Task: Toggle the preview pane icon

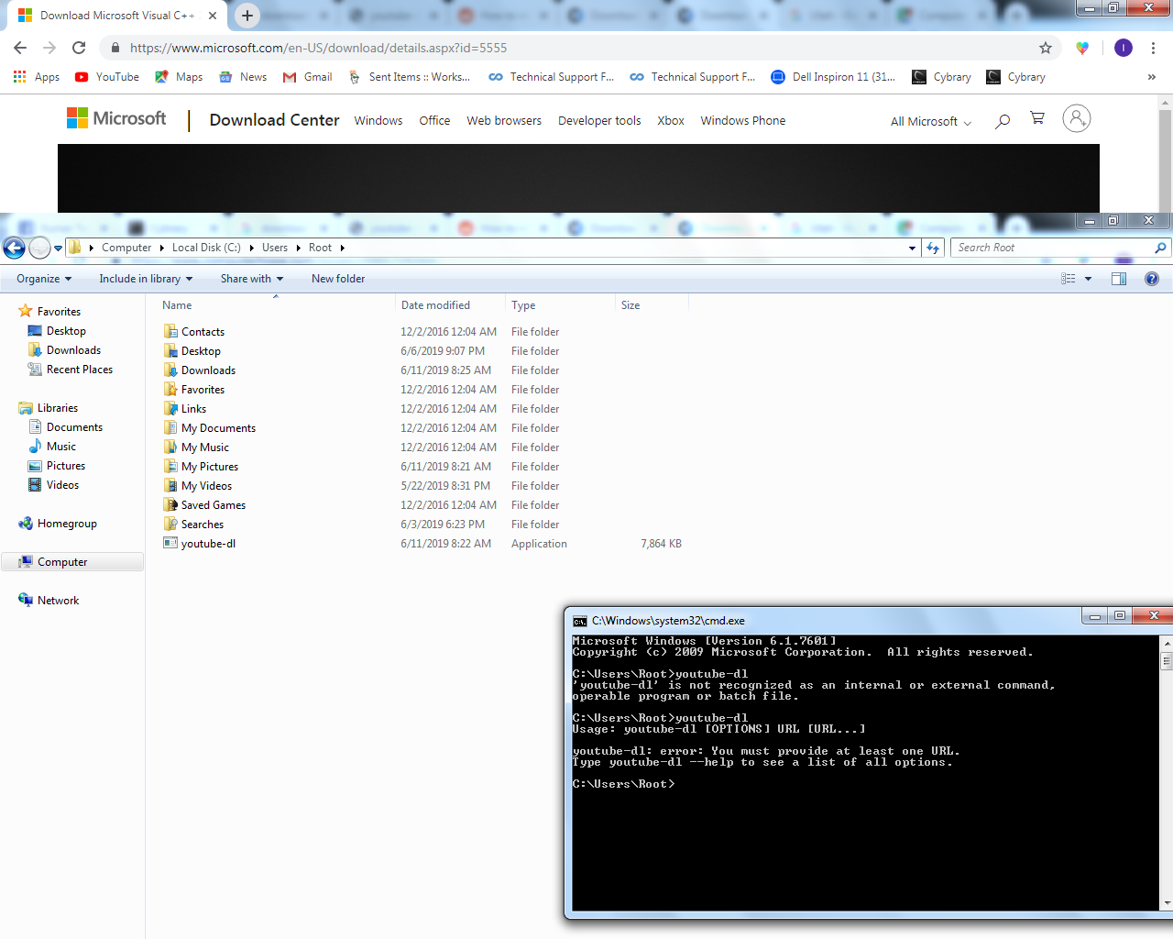Action: (x=1119, y=279)
